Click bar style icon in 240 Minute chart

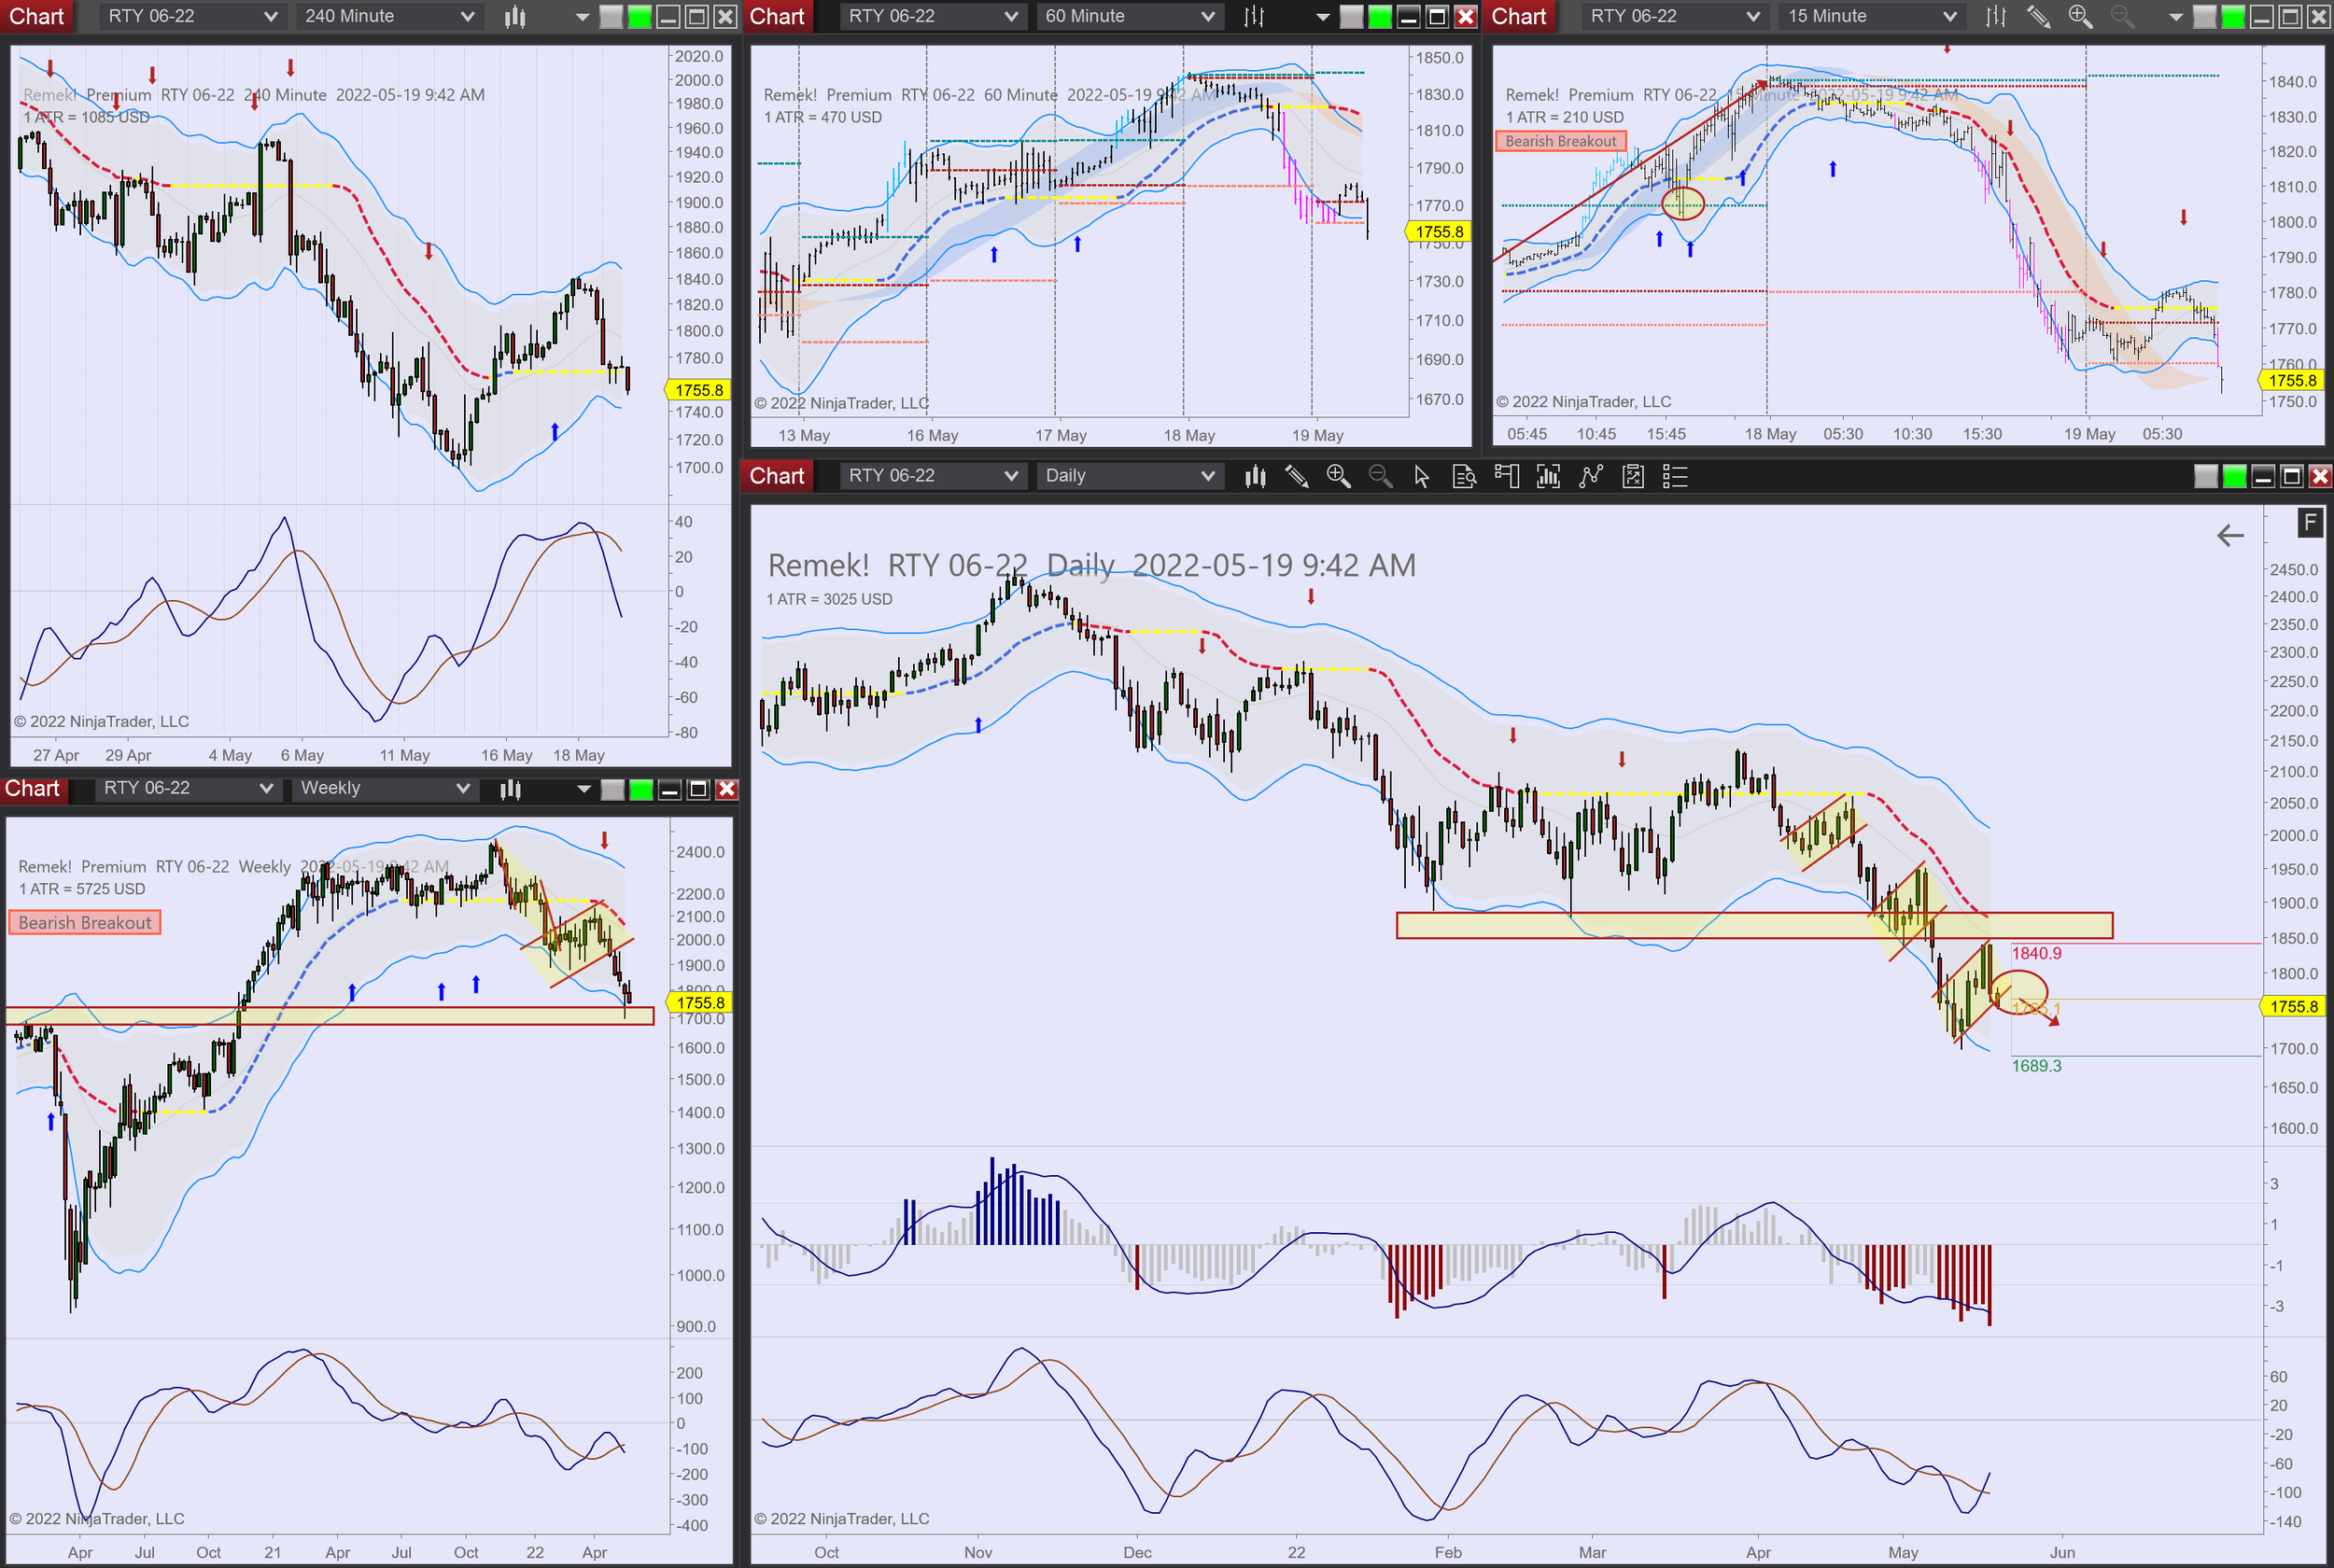515,16
